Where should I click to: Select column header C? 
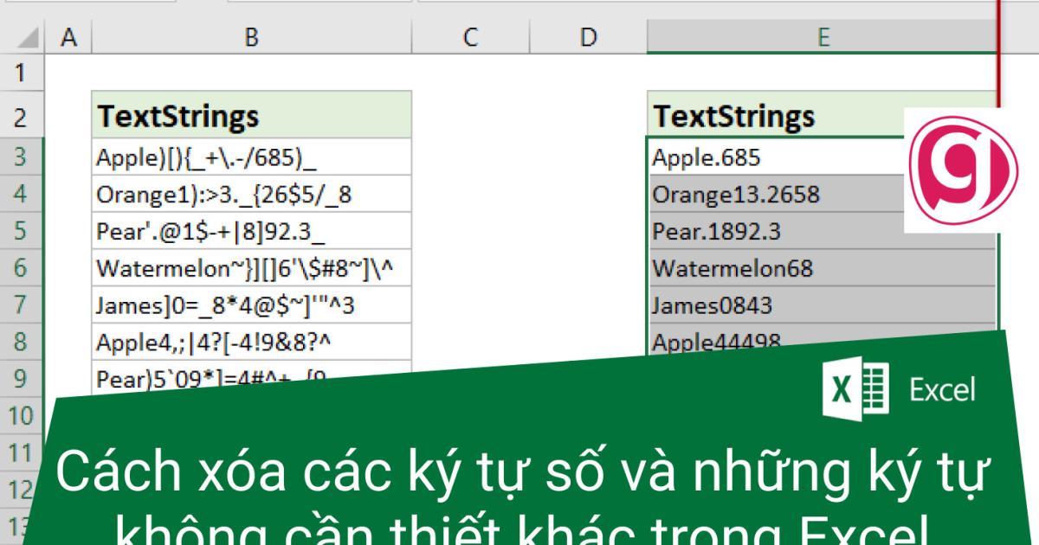pos(470,37)
